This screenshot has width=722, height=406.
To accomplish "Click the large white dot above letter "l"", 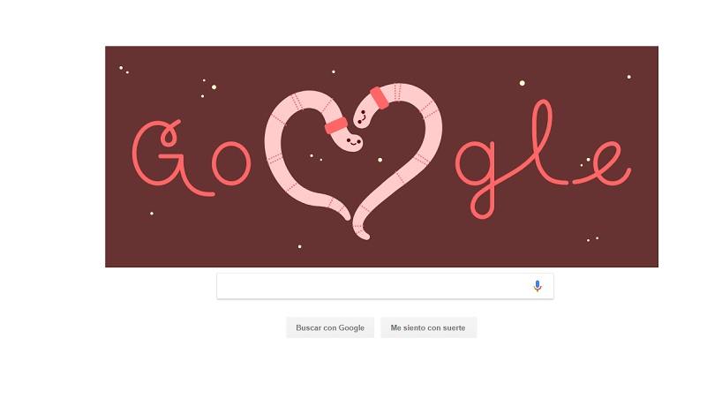I will (523, 83).
